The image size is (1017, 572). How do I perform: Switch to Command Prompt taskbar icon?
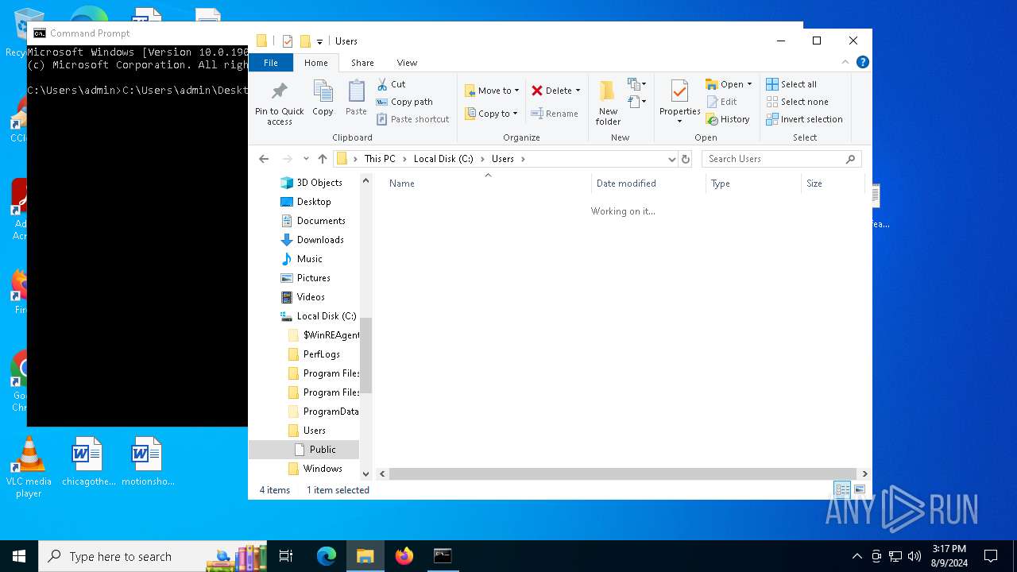pos(443,556)
